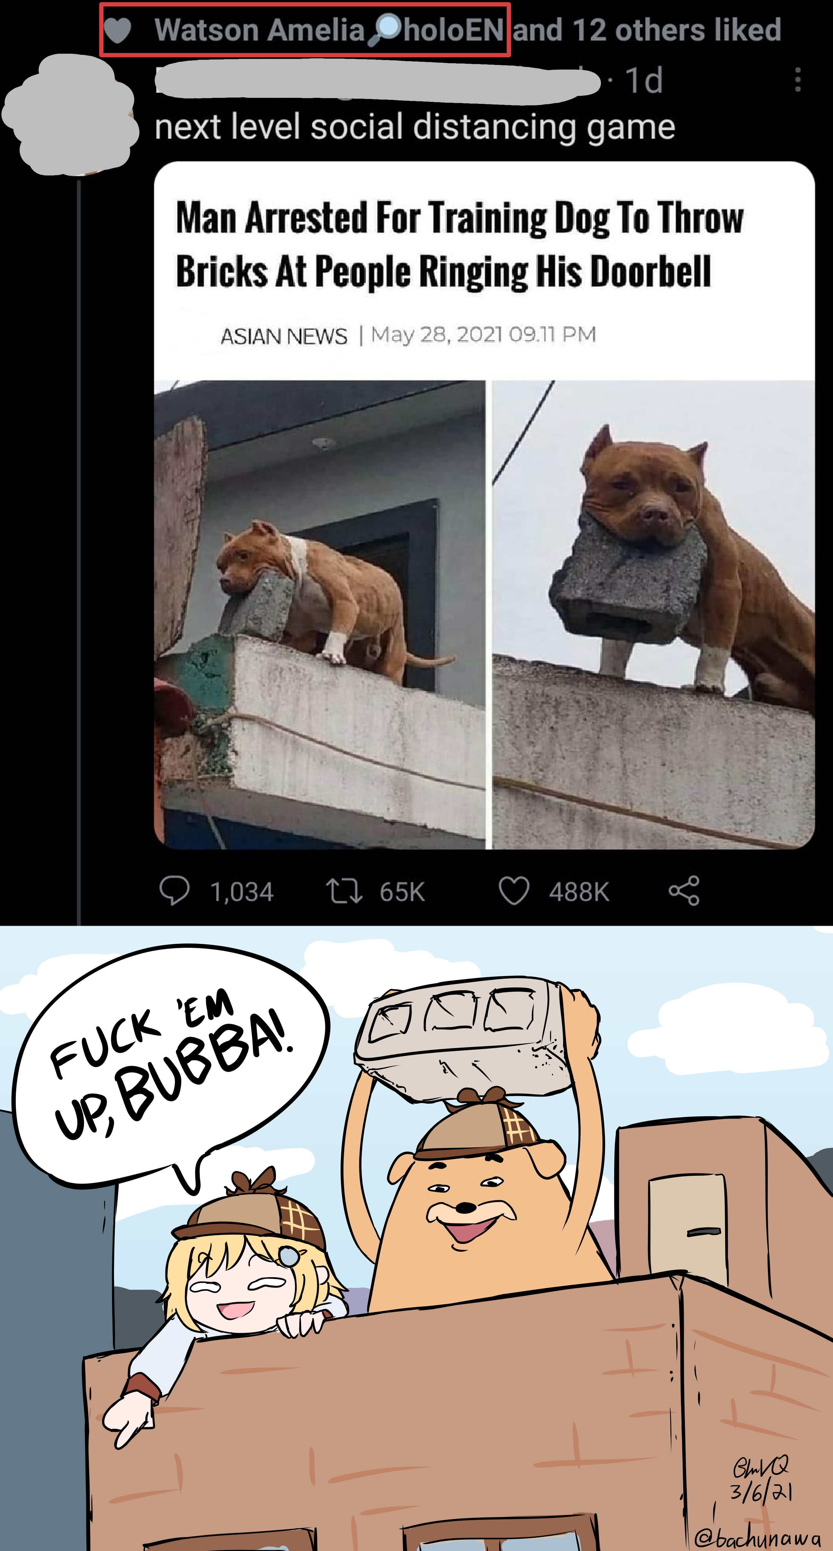This screenshot has width=833, height=1551.
Task: Tap 'and 12 others liked' text
Action: click(x=647, y=29)
